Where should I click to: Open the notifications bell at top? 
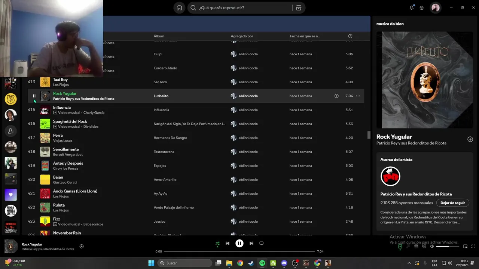(x=412, y=7)
